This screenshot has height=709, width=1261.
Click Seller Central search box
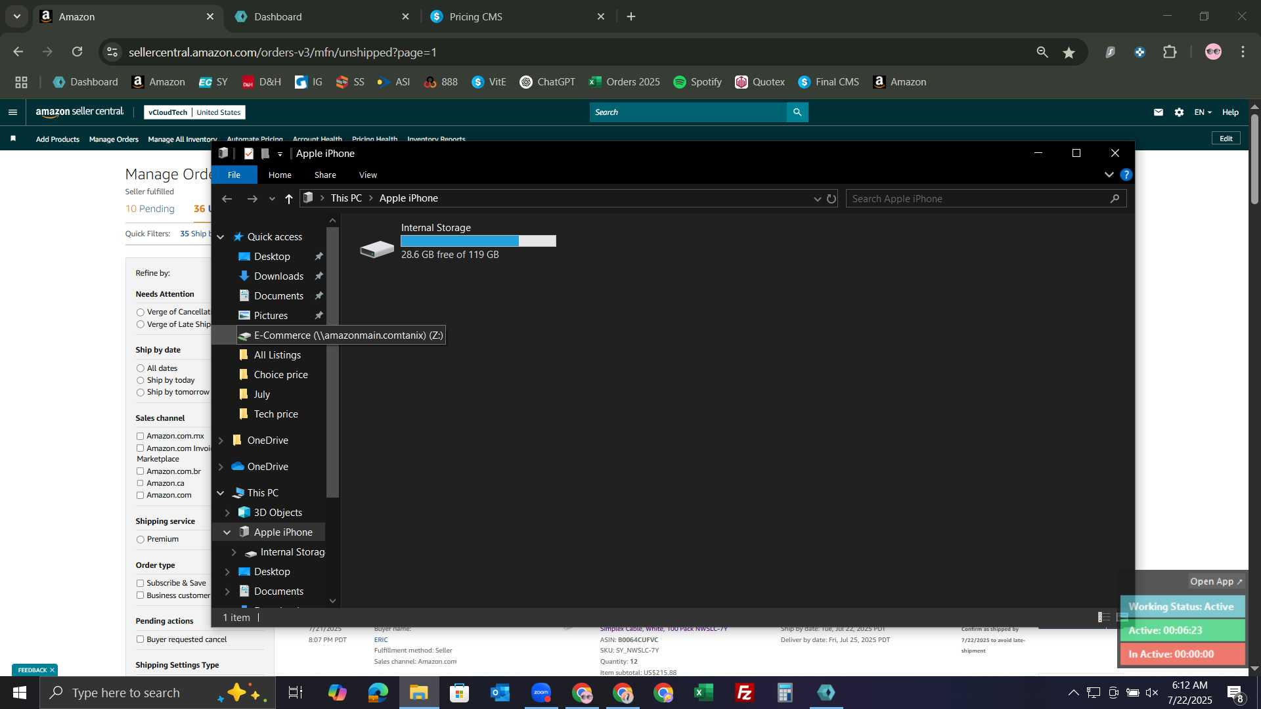point(688,112)
